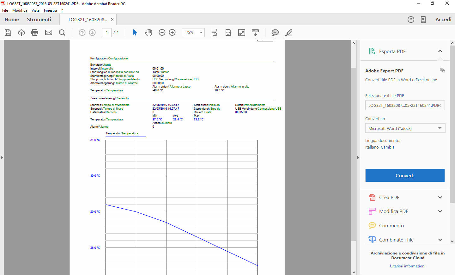Save the PDF using the disk icon
455x275 pixels.
click(8, 33)
